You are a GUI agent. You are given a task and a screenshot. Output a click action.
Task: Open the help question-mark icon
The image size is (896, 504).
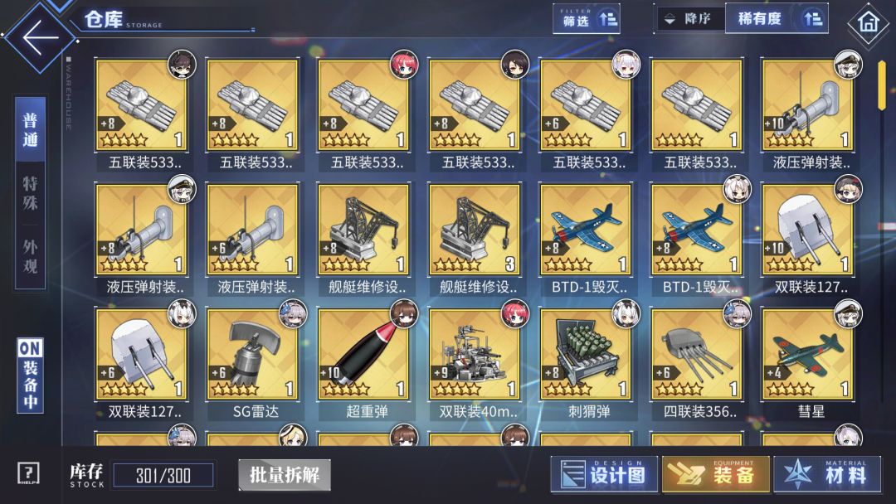tap(28, 473)
